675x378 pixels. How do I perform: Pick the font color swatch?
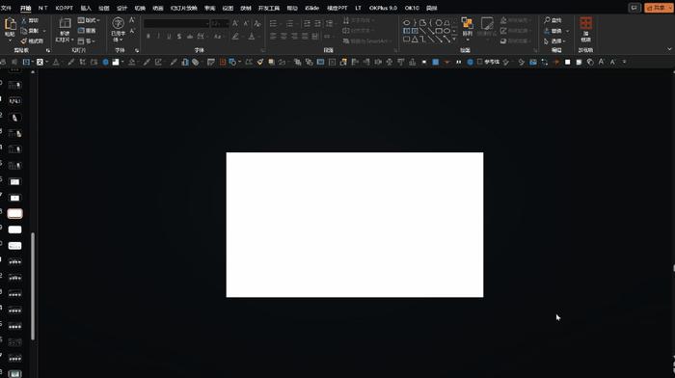252,37
